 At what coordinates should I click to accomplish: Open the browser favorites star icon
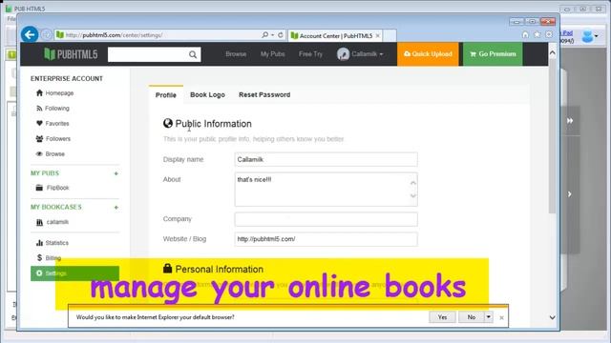[537, 34]
